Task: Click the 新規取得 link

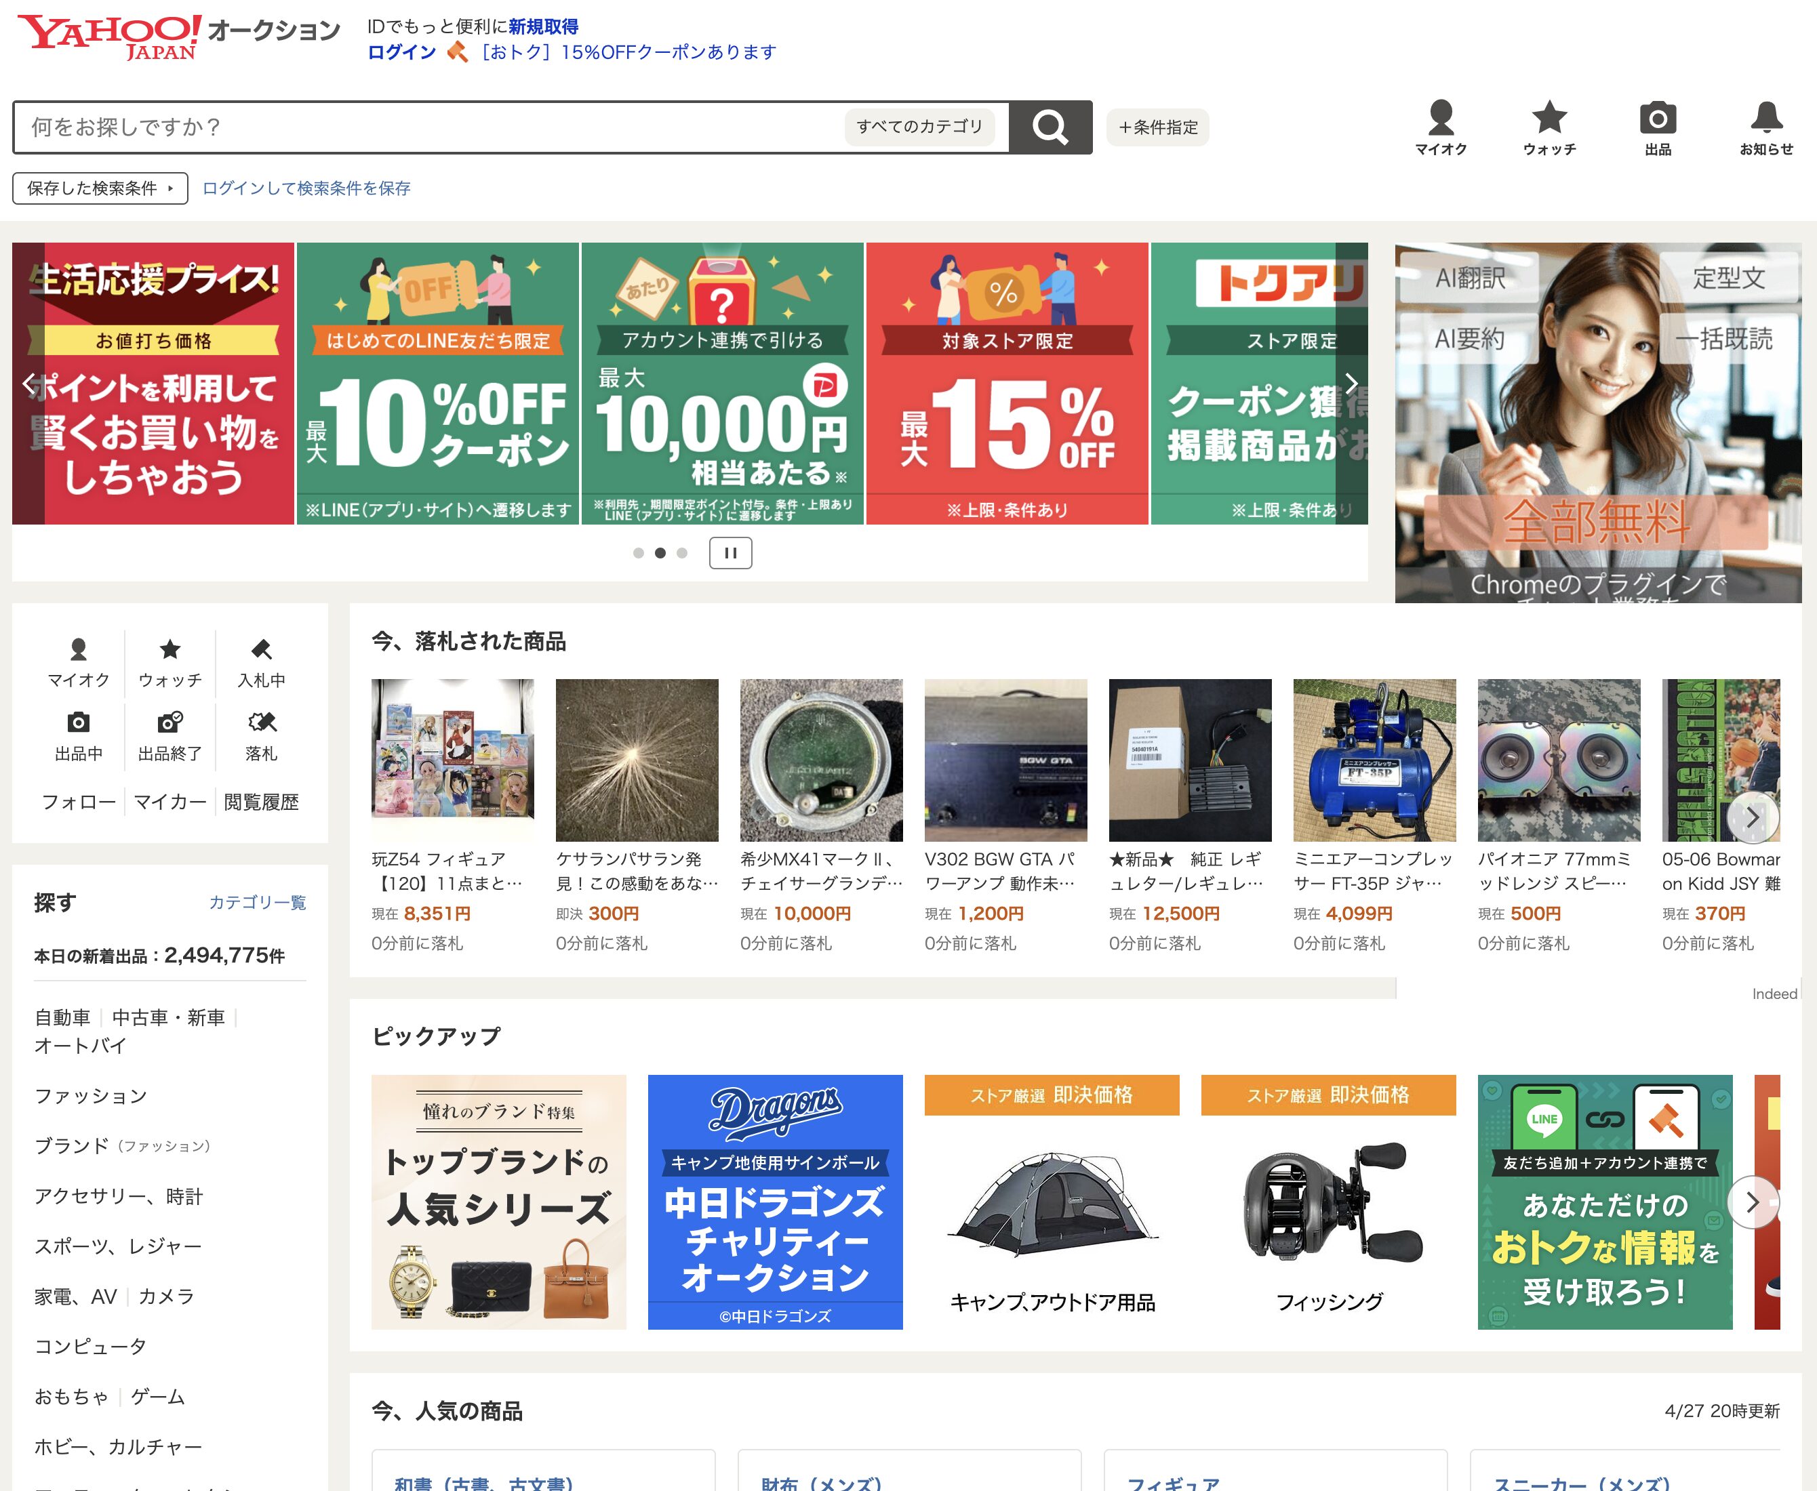Action: 543,26
